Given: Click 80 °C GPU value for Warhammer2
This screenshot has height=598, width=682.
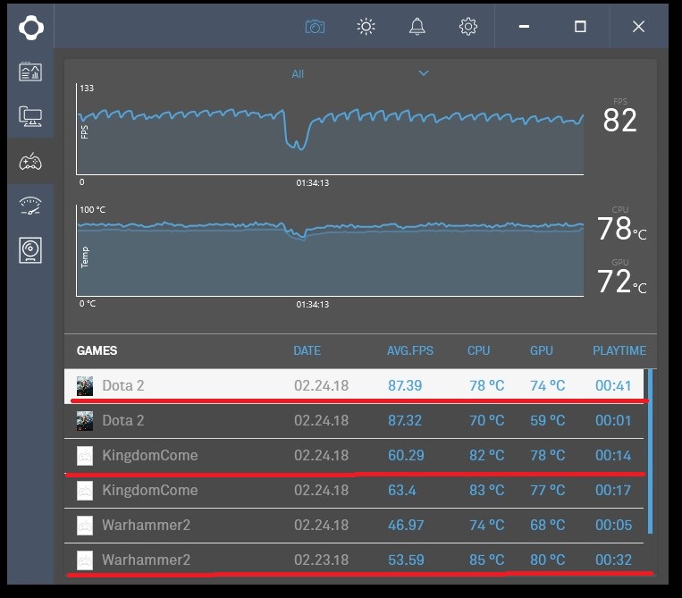Looking at the screenshot, I should pyautogui.click(x=547, y=560).
